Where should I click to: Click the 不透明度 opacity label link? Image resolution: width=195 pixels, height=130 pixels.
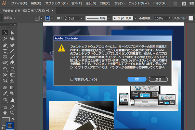click(x=146, y=18)
